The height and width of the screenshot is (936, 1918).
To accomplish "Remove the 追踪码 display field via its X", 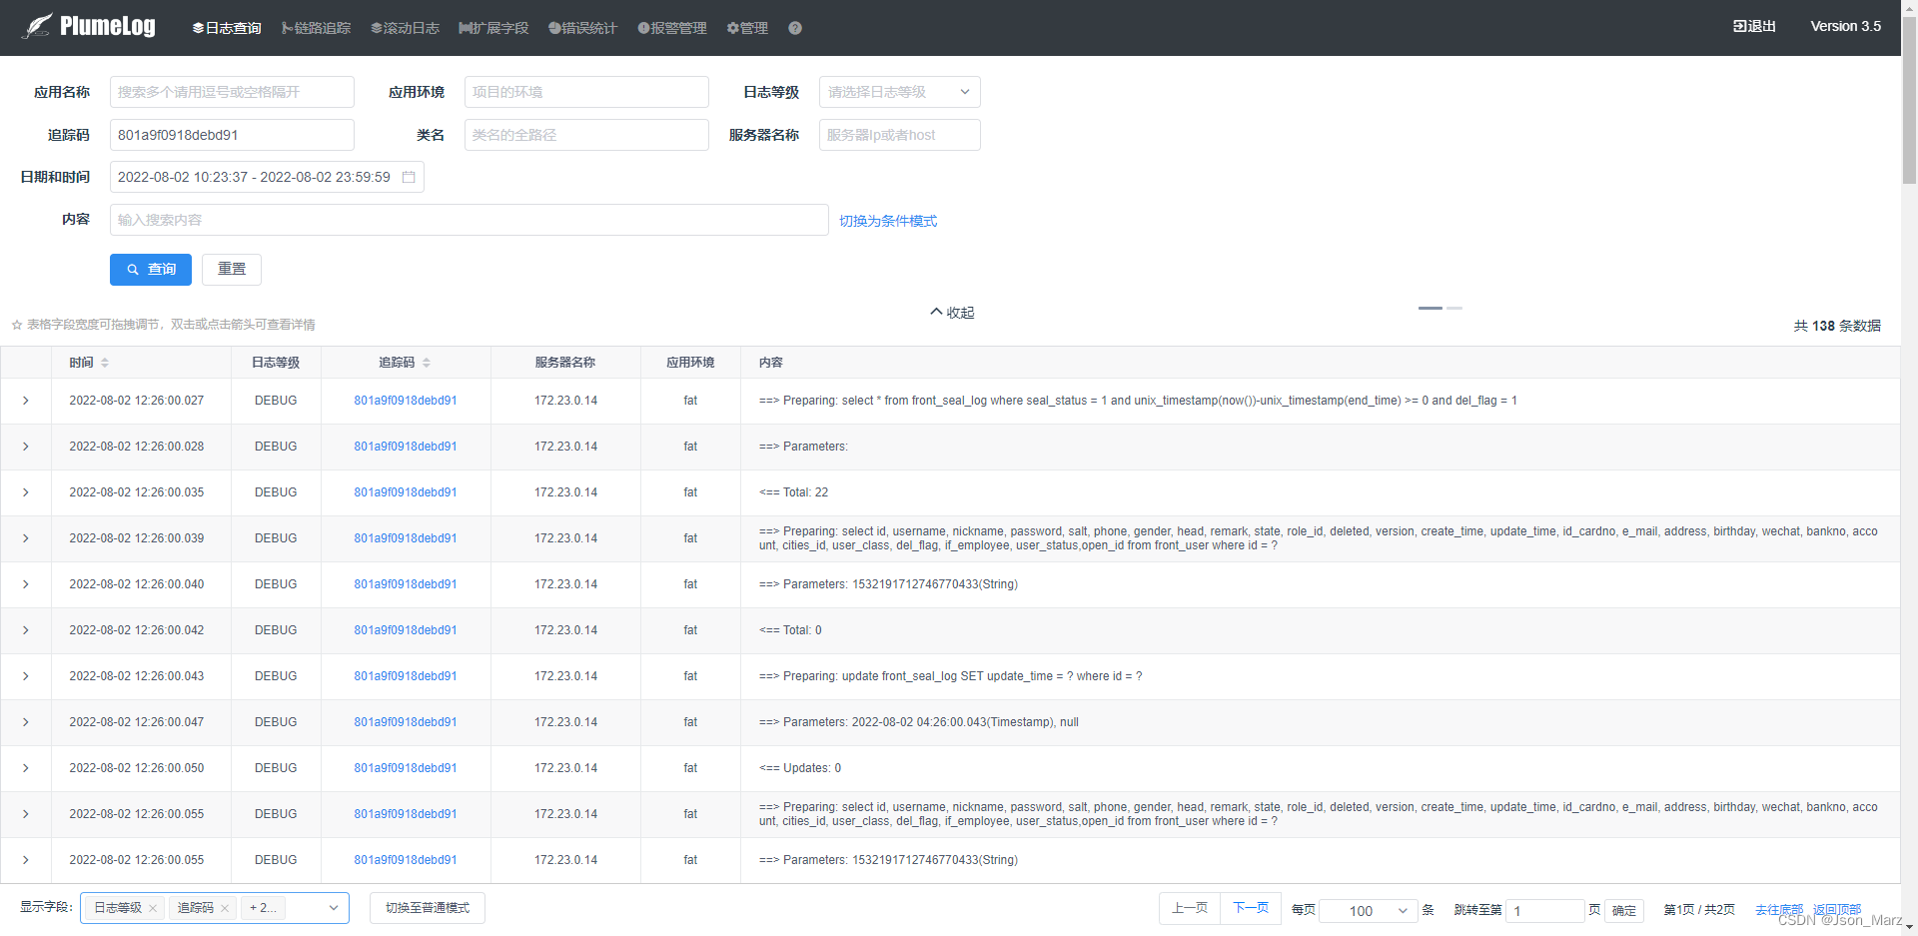I will point(225,908).
